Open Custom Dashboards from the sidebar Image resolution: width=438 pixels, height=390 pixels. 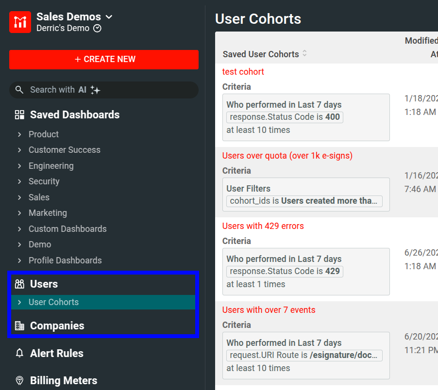coord(67,228)
